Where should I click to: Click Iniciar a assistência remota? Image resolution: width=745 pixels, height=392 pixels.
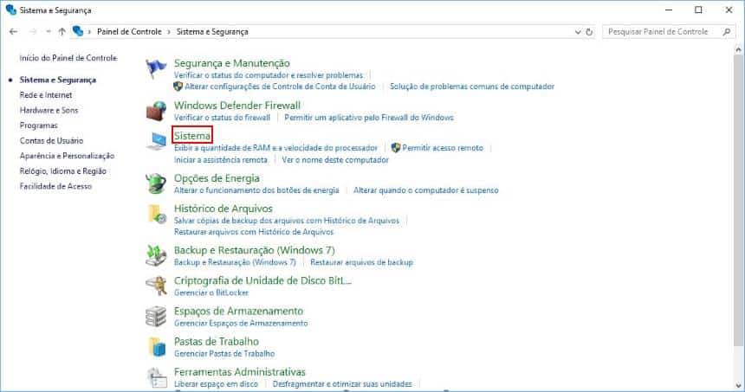click(220, 160)
